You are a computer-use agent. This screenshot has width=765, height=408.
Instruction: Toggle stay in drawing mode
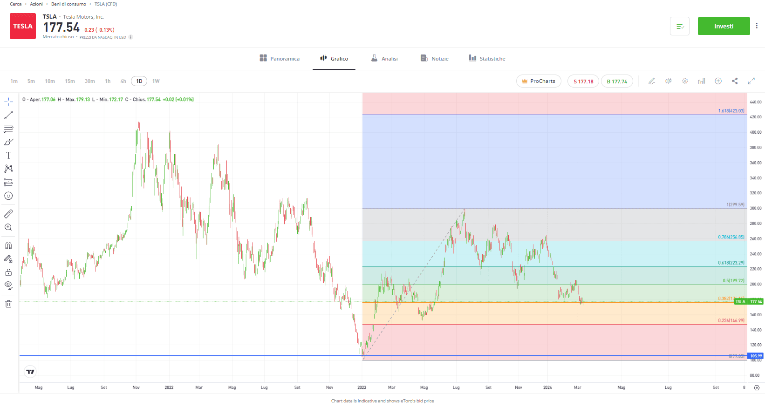point(8,259)
